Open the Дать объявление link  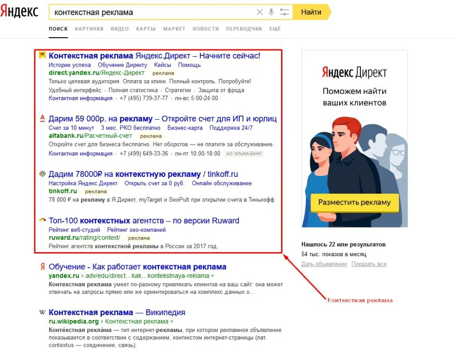[324, 264]
